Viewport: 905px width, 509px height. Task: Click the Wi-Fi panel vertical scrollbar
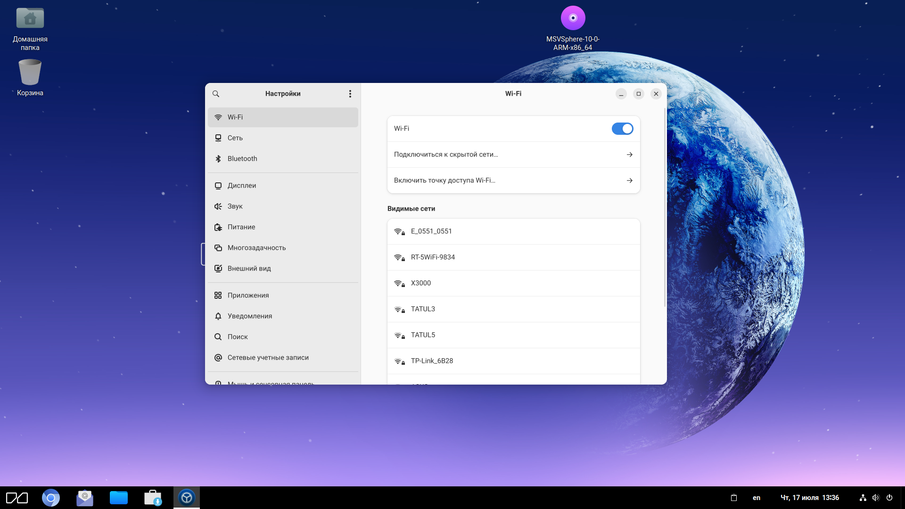click(x=665, y=207)
